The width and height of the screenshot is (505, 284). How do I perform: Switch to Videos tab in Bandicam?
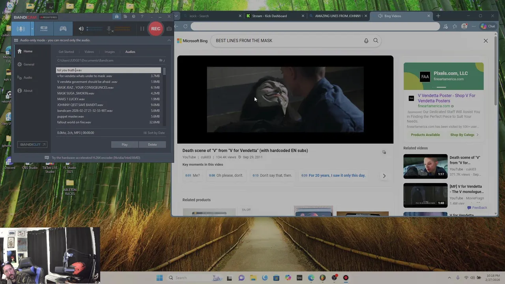coord(89,52)
